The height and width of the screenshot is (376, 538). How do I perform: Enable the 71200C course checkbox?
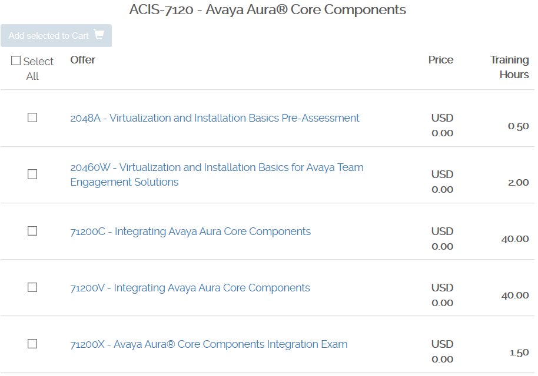click(32, 231)
